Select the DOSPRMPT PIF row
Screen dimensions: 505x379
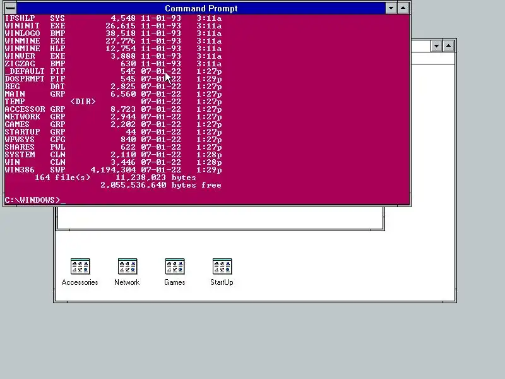click(x=113, y=78)
